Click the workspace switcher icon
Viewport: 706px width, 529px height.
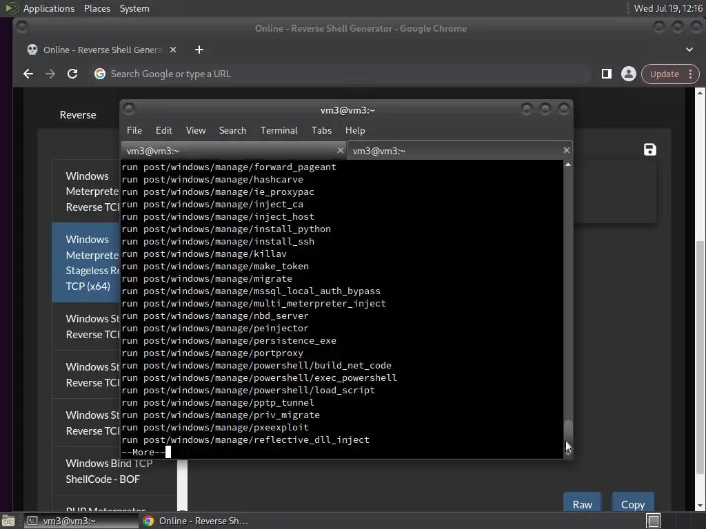coord(654,521)
